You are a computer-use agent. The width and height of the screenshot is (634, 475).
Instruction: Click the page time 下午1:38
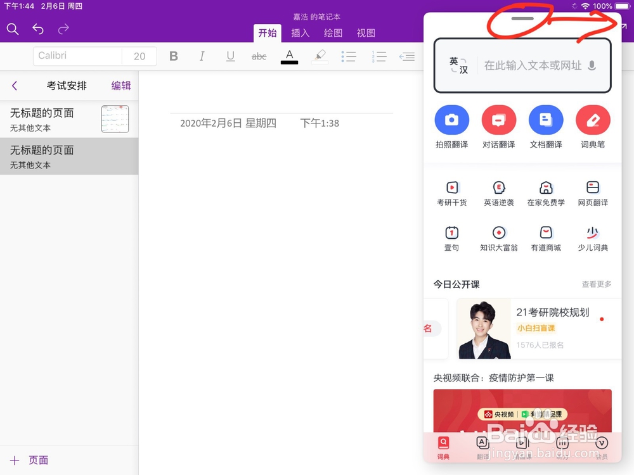tap(320, 123)
